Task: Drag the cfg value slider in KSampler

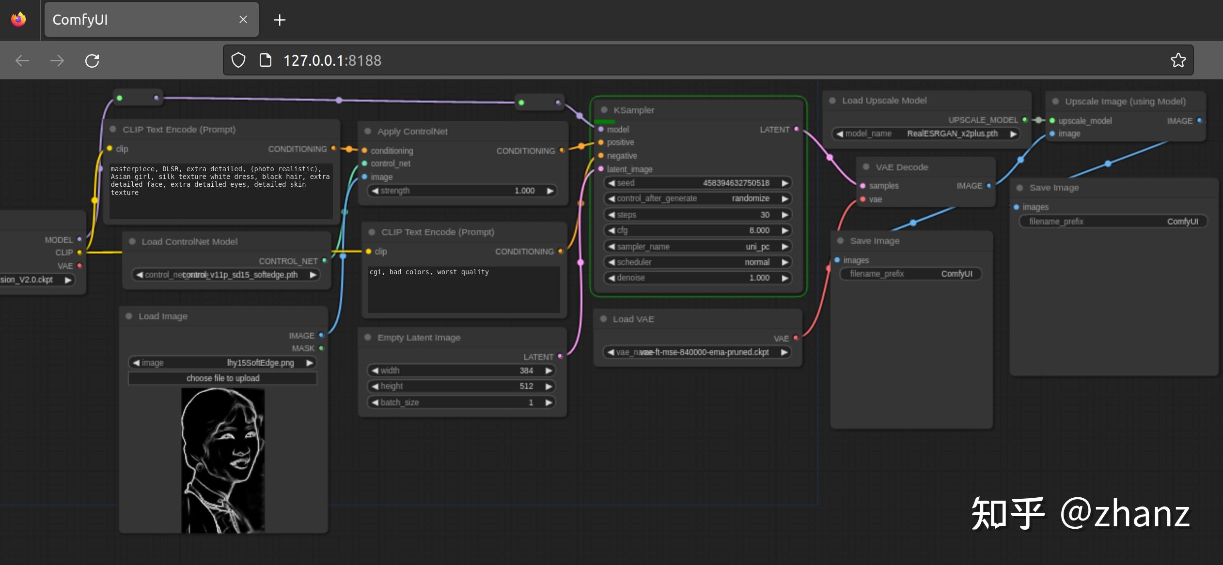Action: (696, 230)
